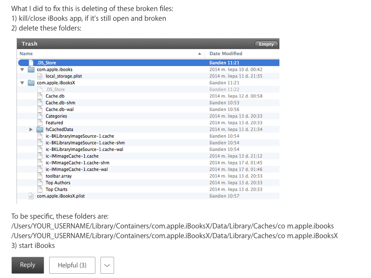Toggle the sort direction arrow in Name column
This screenshot has height=278, width=371.
click(199, 54)
